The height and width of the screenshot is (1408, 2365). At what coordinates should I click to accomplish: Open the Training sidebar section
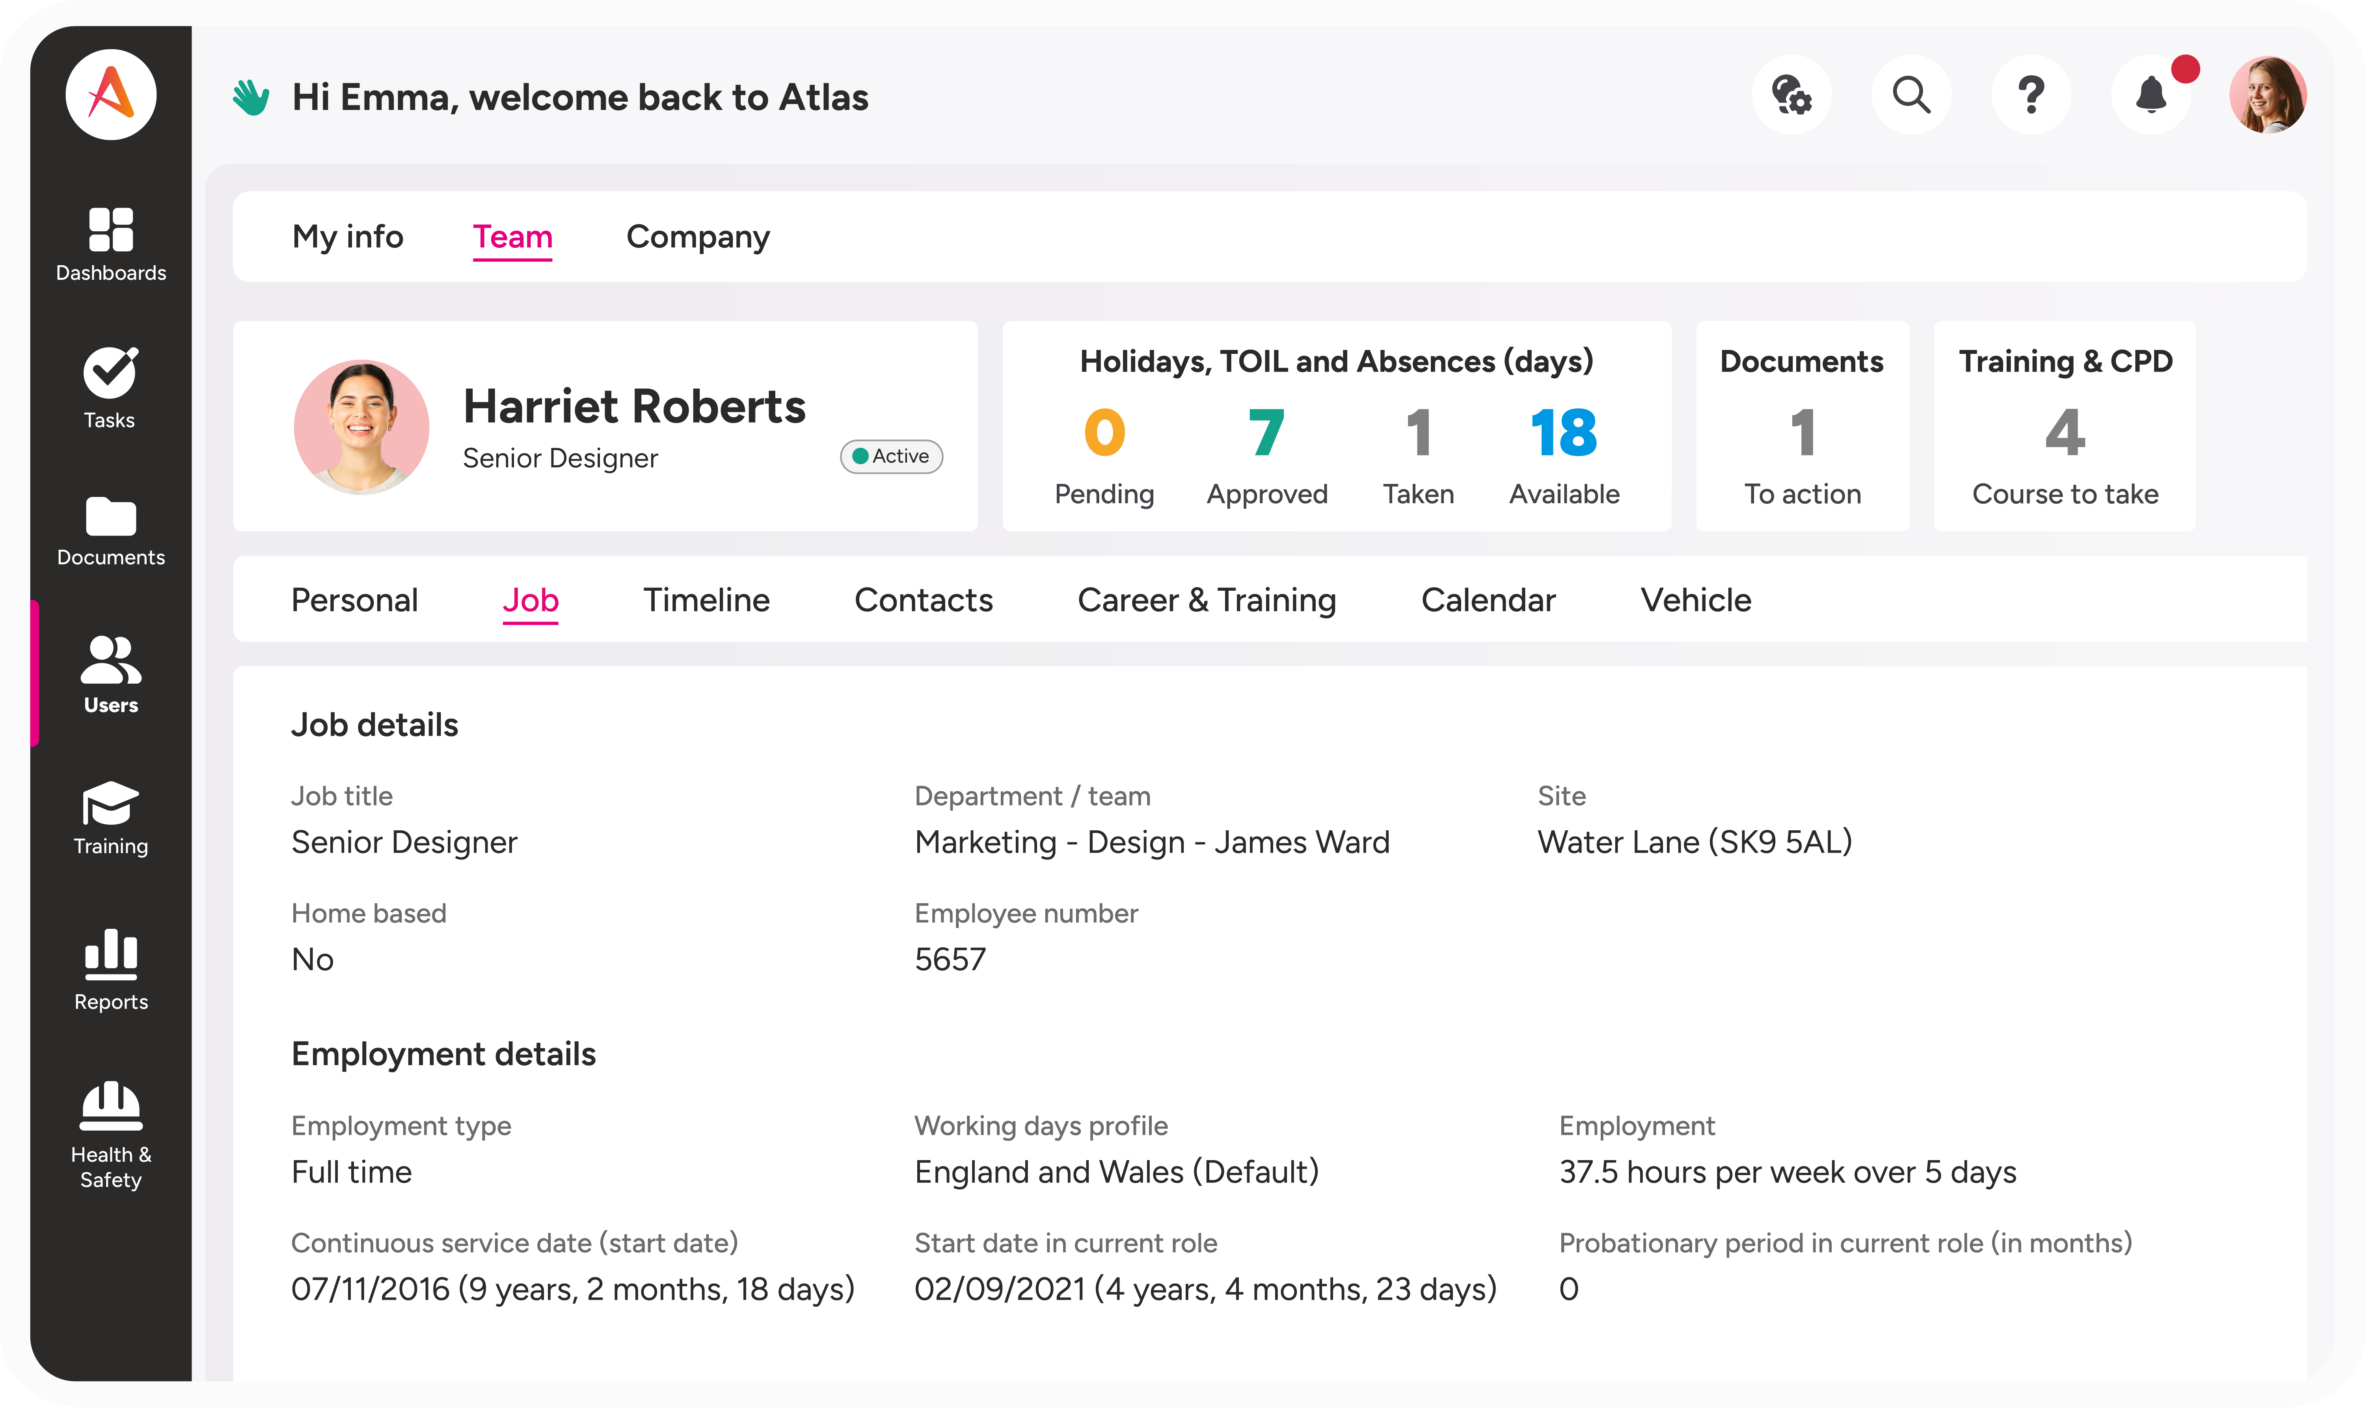[x=111, y=819]
